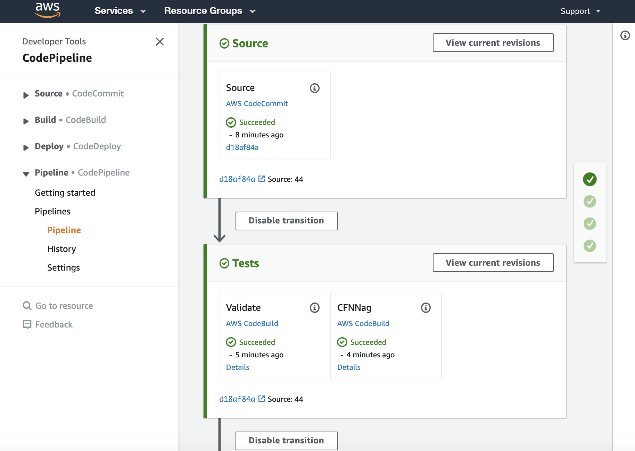Click the Tests stage heading

point(246,263)
